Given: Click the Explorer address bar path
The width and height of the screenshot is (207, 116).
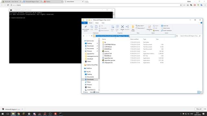Looking at the screenshot, I should [x=112, y=36].
